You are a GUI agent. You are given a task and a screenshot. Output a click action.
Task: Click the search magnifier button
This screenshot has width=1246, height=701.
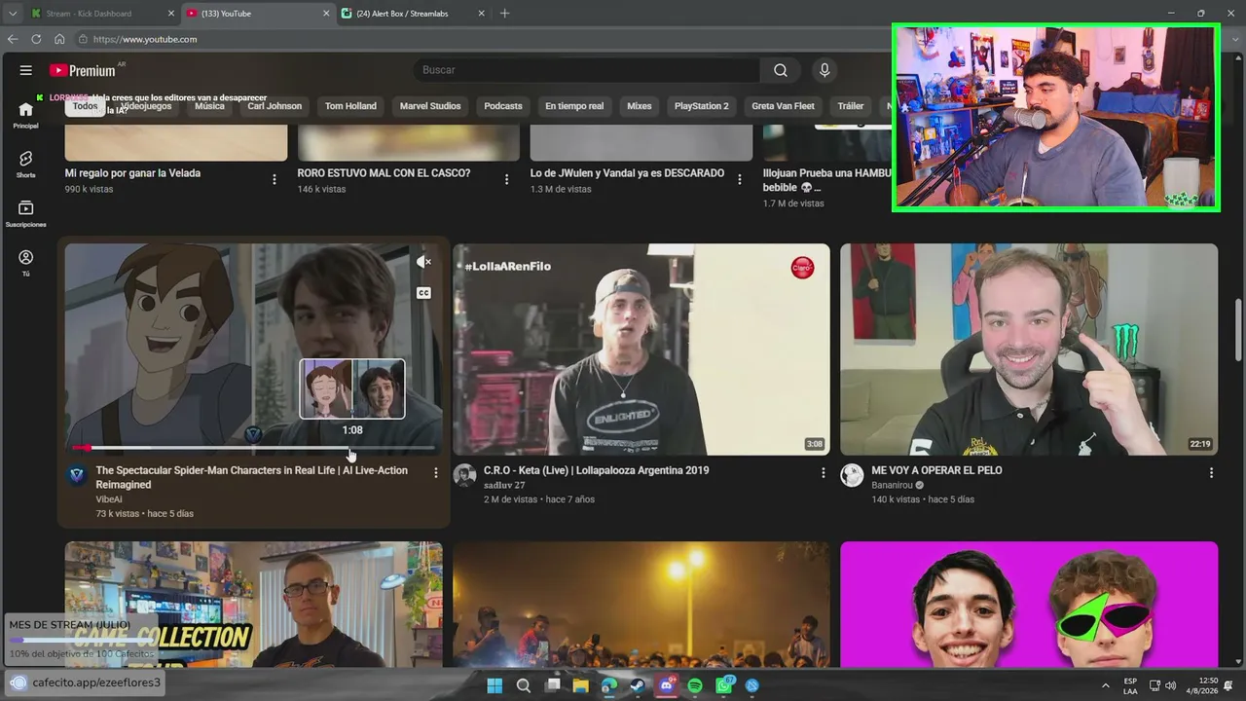[781, 70]
